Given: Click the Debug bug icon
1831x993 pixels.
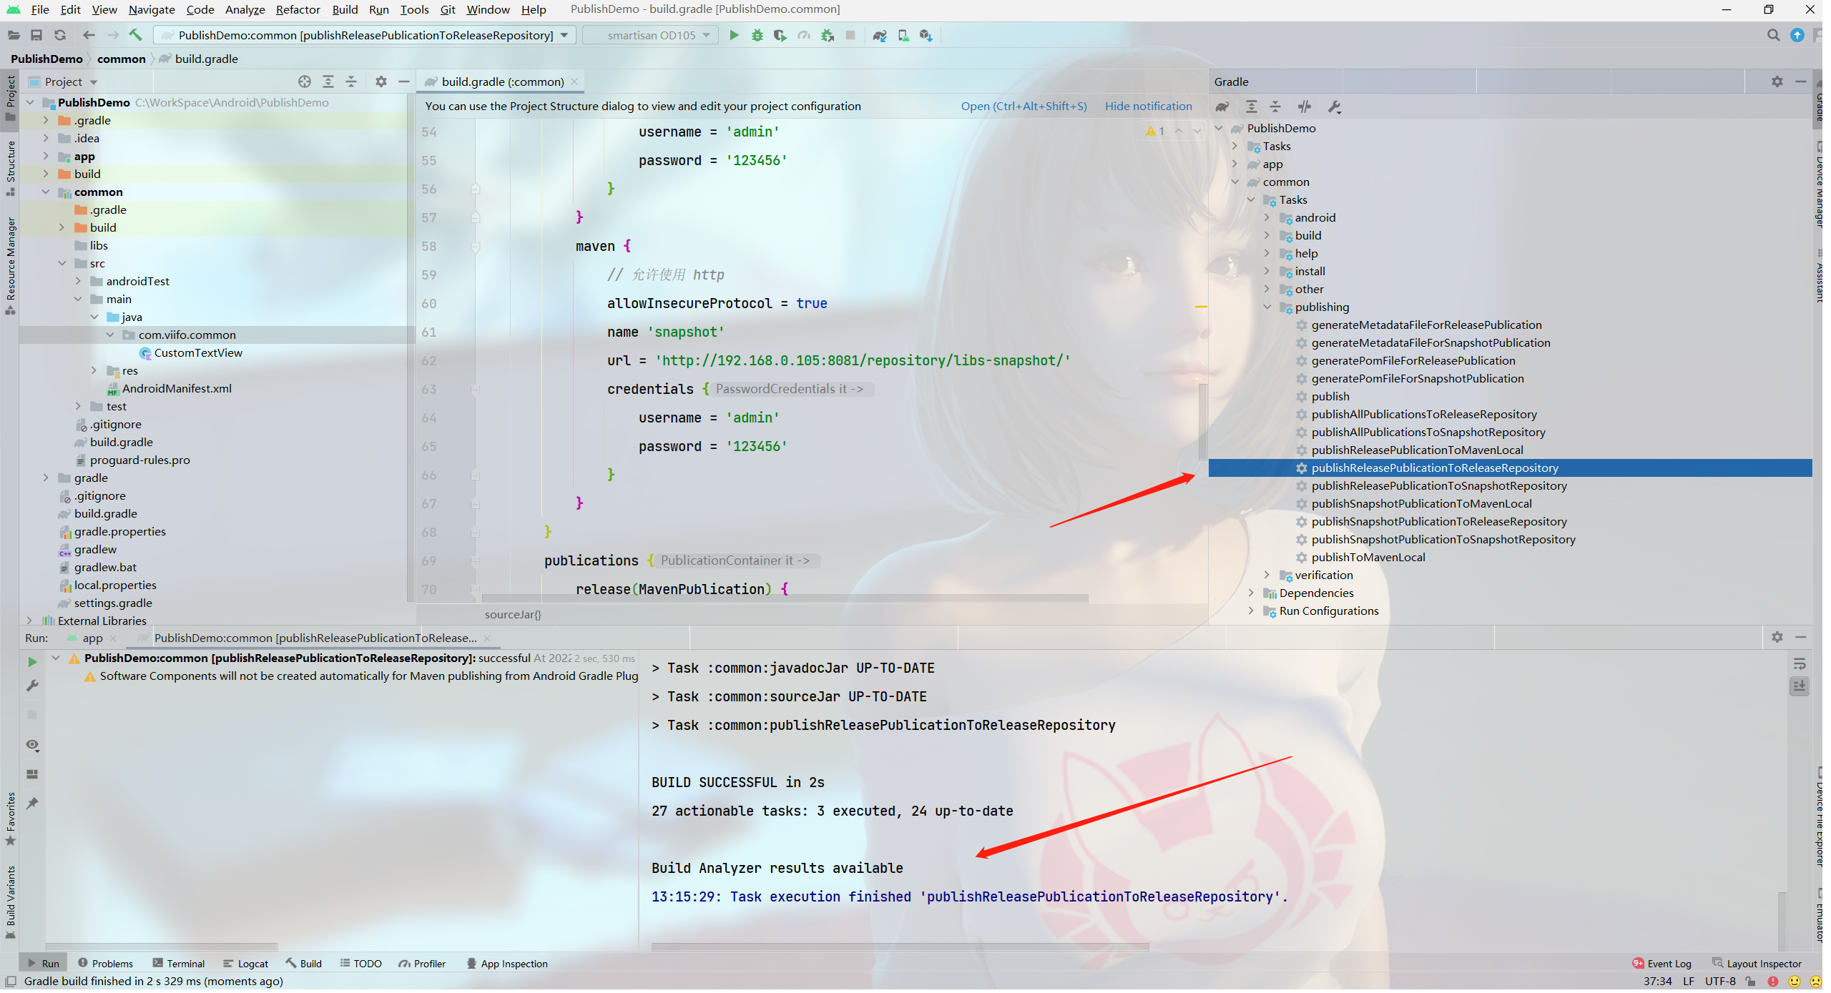Looking at the screenshot, I should click(x=757, y=35).
